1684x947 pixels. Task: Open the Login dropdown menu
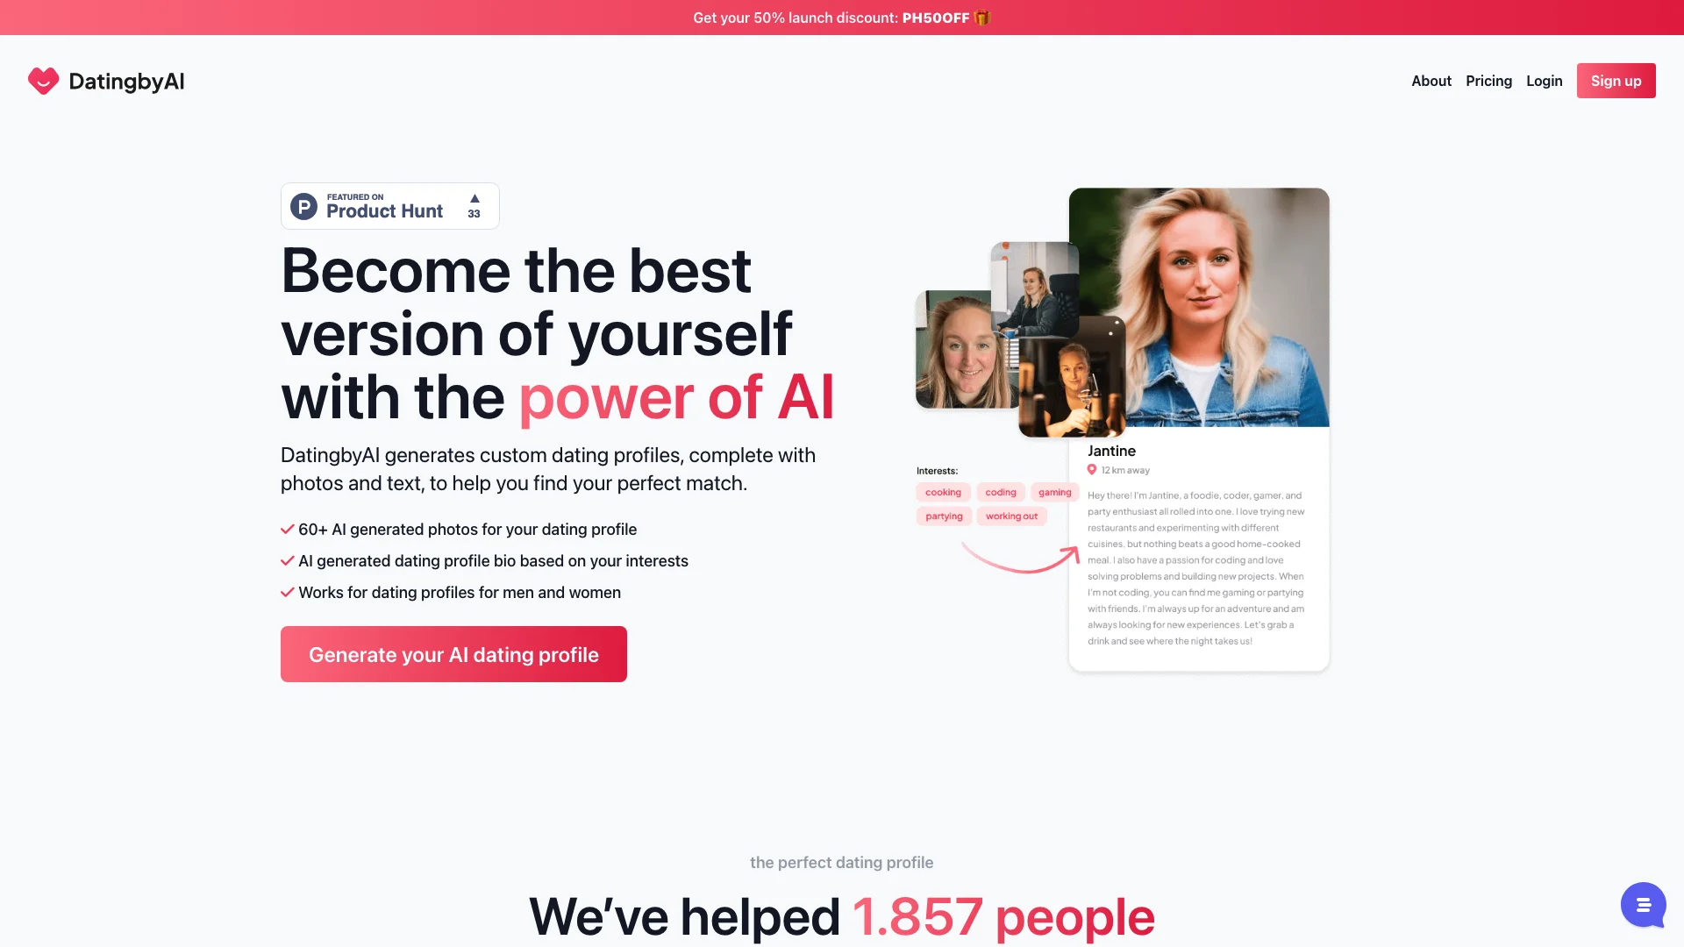tap(1544, 81)
